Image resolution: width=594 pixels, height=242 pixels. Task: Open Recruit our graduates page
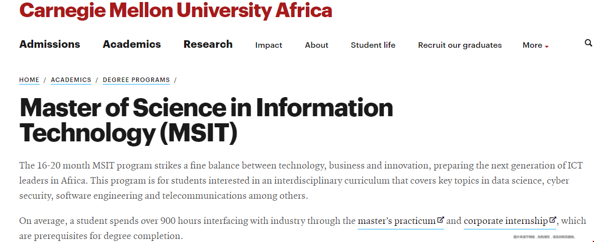(x=460, y=45)
